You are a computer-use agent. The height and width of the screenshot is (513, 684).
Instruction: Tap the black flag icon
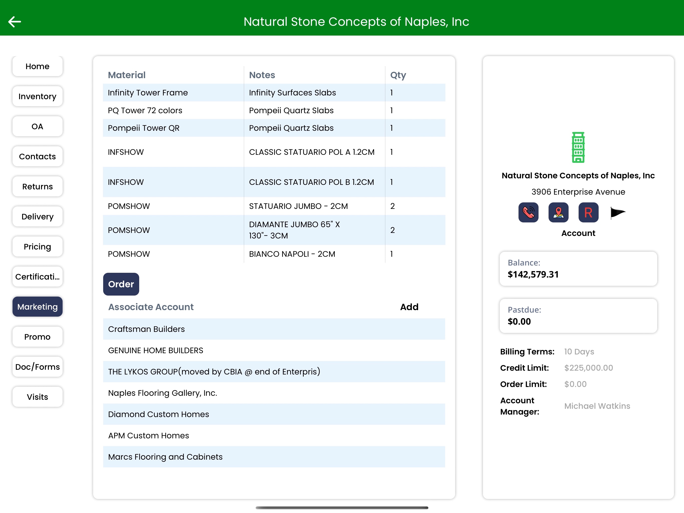(x=617, y=213)
